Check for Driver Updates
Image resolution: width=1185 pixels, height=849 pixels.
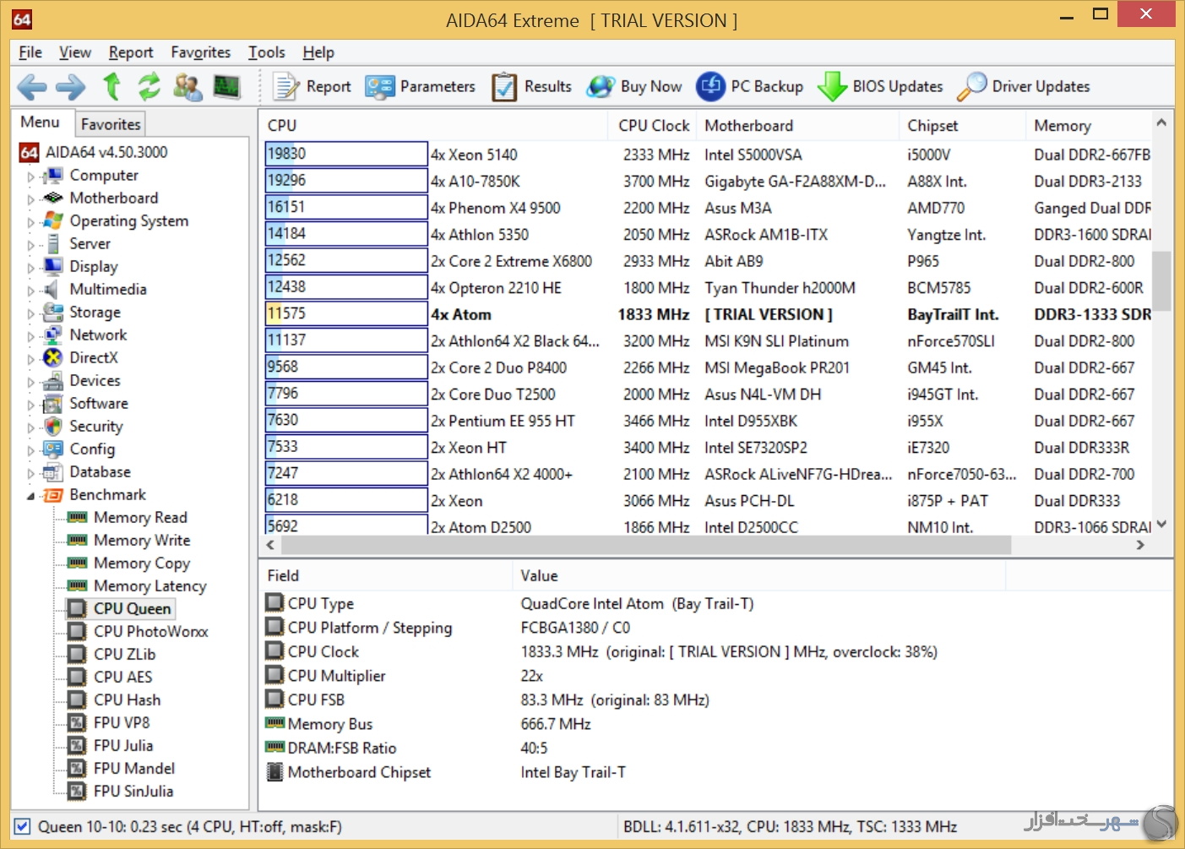1024,86
